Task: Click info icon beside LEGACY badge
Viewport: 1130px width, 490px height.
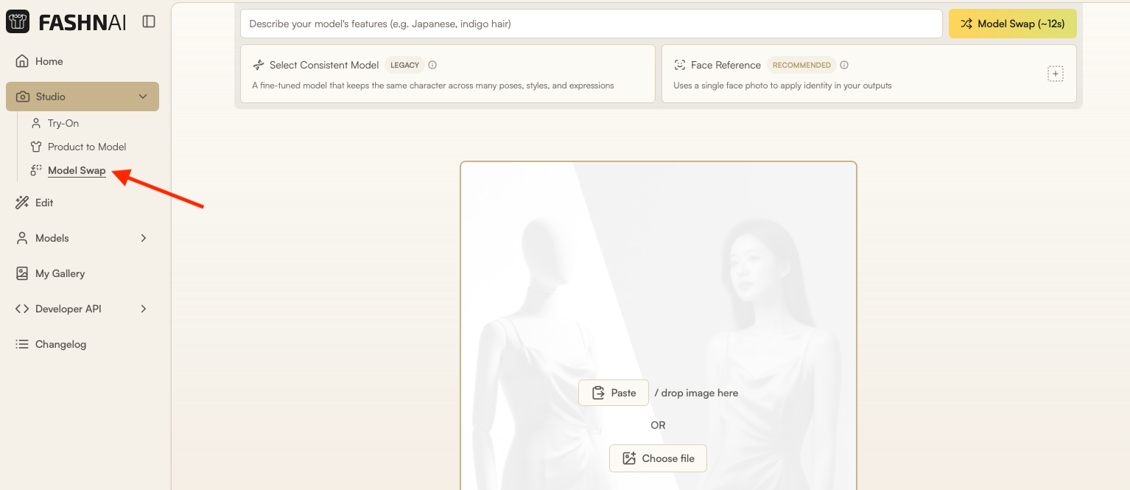Action: pos(432,65)
